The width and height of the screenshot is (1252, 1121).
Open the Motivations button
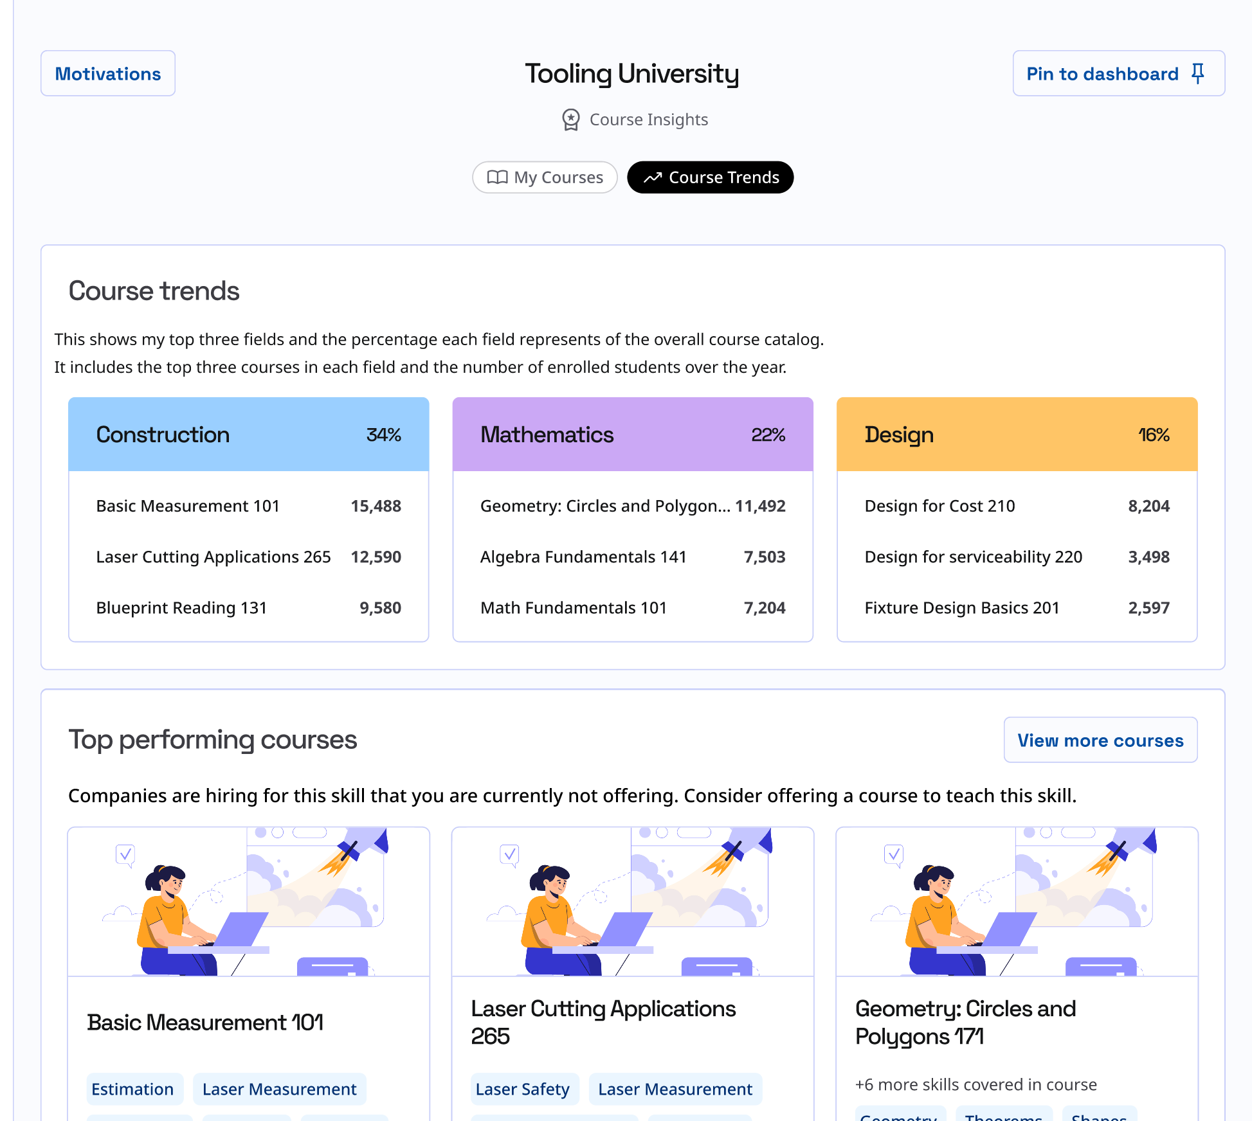(108, 73)
